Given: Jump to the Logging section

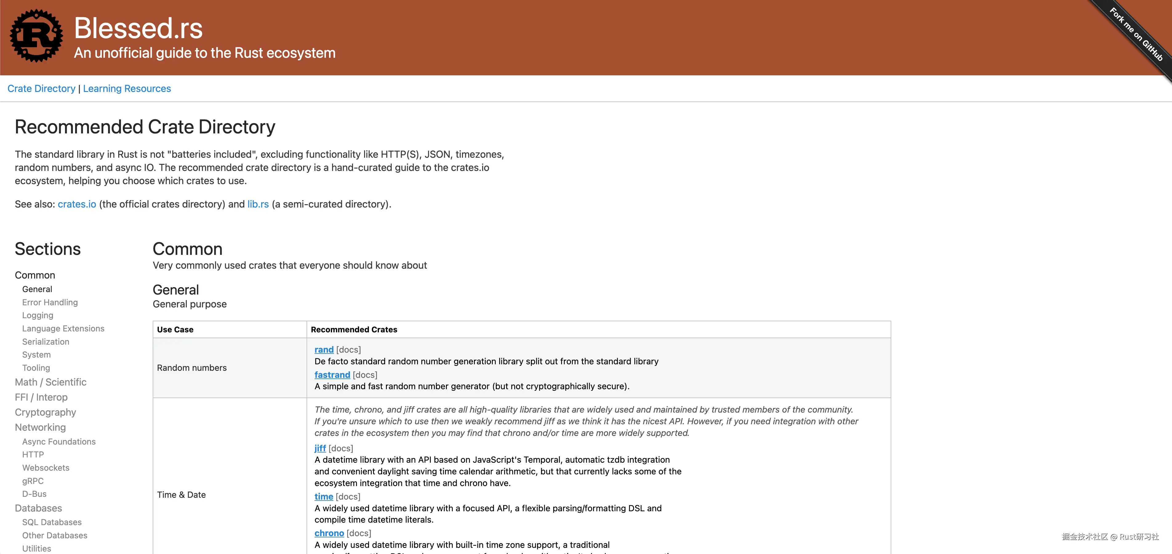Looking at the screenshot, I should coord(38,315).
